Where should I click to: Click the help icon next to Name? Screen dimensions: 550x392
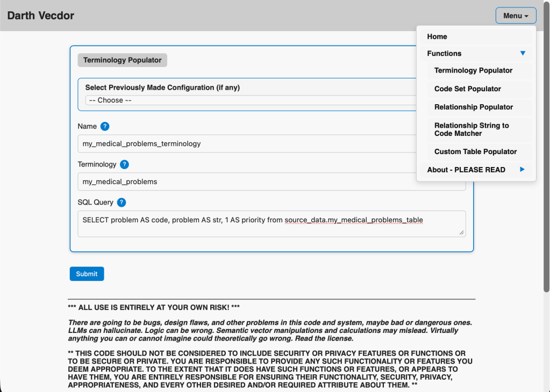click(105, 126)
